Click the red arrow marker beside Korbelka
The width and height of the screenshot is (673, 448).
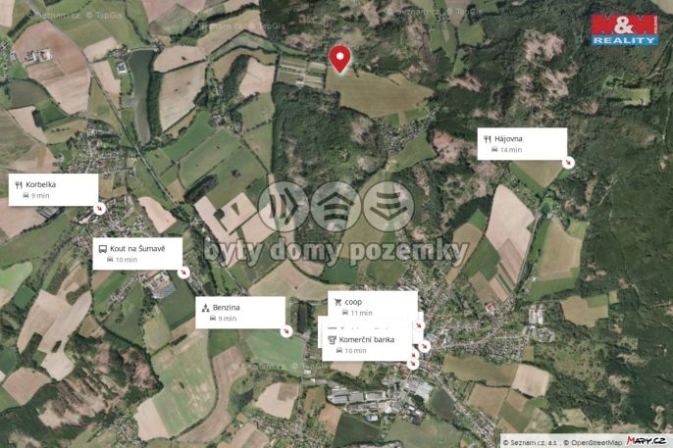click(x=100, y=209)
